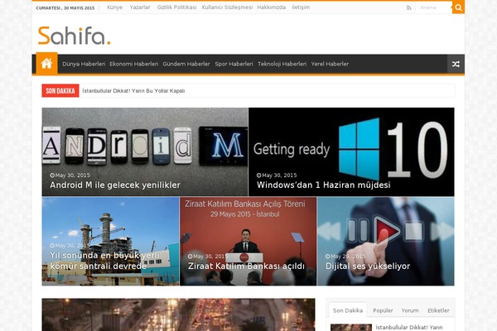
Task: Open the Künye link
Action: tap(115, 7)
